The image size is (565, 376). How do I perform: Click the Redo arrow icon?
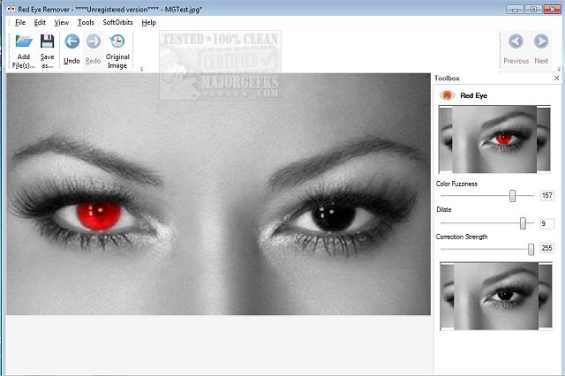tap(94, 41)
